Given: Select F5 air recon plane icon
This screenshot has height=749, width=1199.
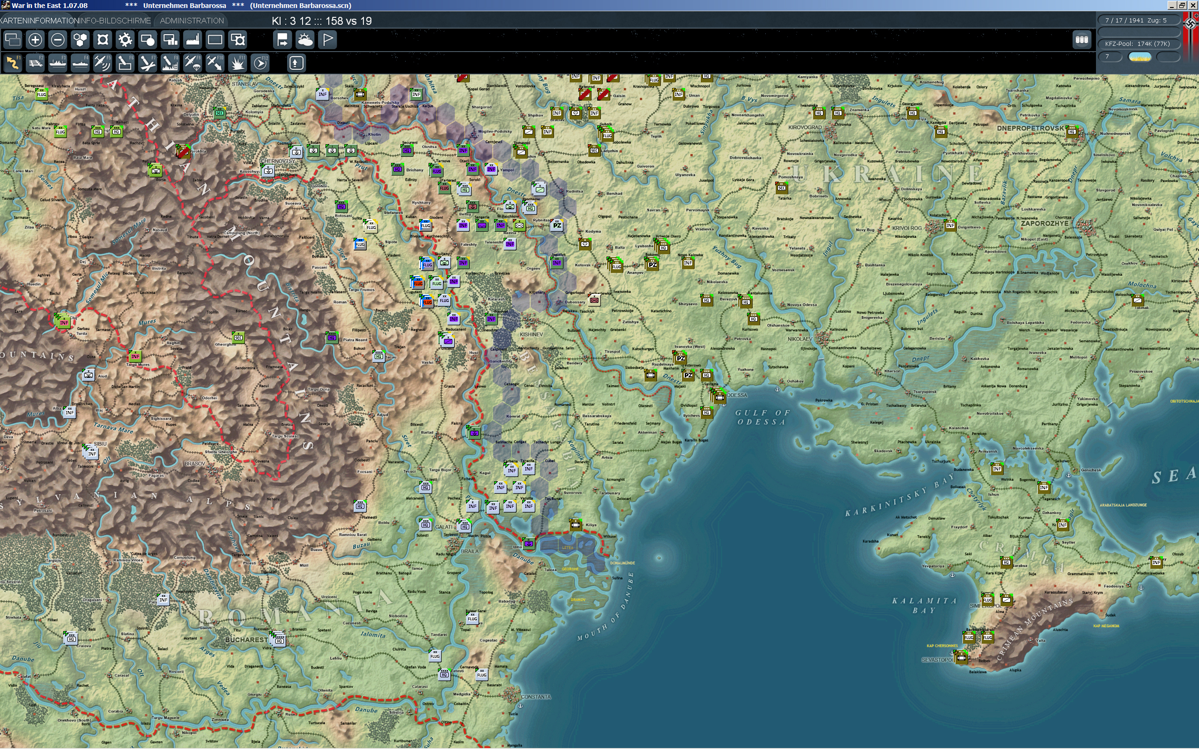Looking at the screenshot, I should point(103,63).
